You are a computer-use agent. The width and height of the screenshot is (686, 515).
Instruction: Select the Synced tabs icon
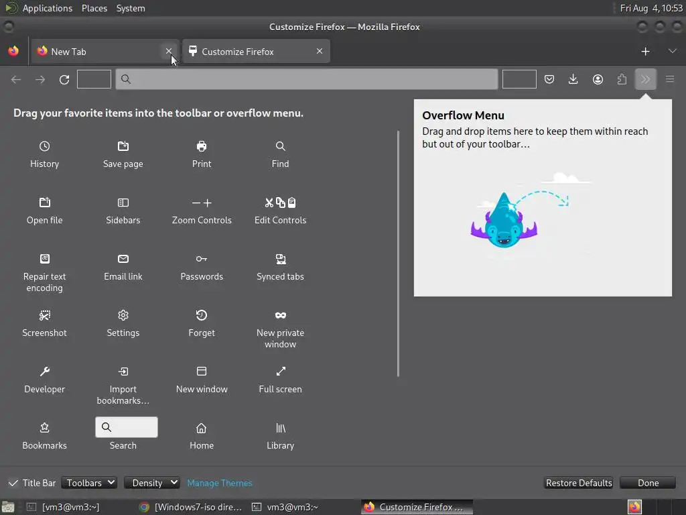click(281, 259)
